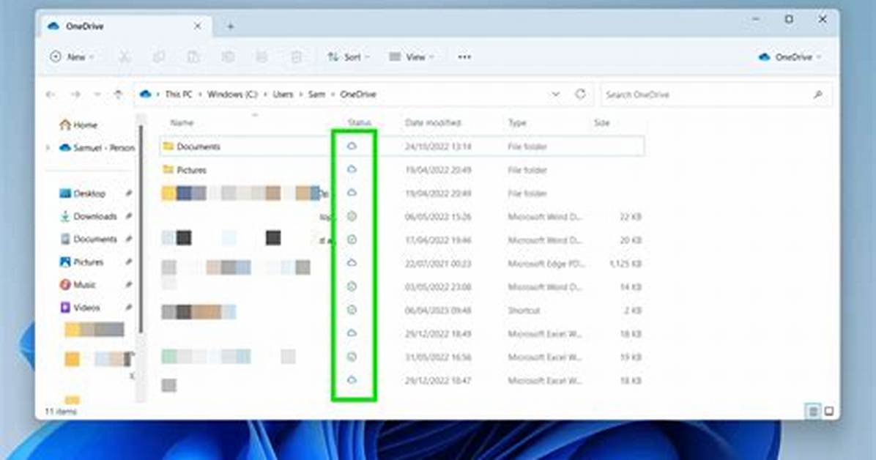
Task: Open the OneDrive status dropdown in toolbar
Action: tap(790, 57)
